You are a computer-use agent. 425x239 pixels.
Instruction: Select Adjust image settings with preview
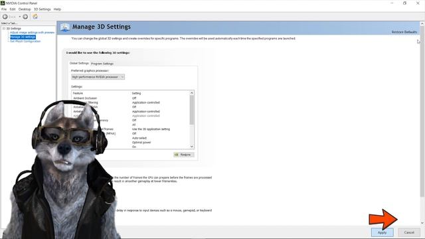tap(33, 33)
